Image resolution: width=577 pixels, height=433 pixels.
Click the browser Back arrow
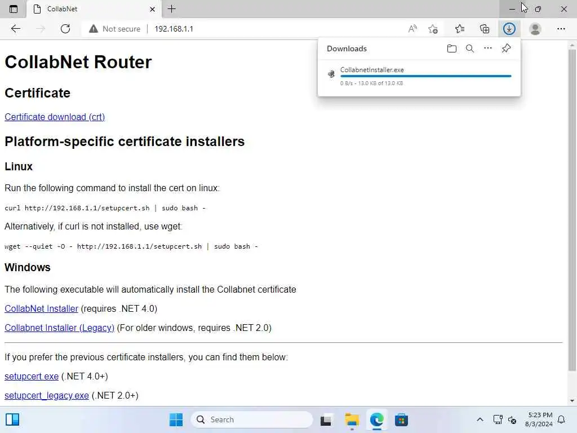coord(15,29)
